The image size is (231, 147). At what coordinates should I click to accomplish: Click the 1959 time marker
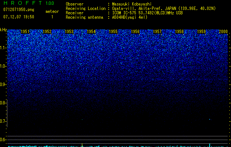click(x=201, y=32)
